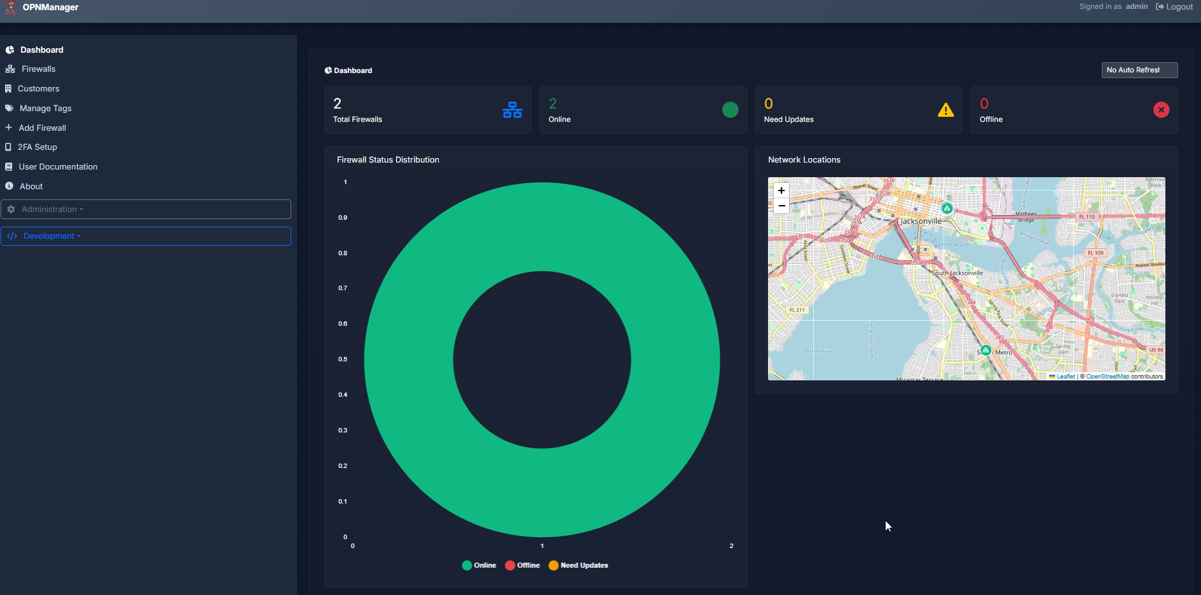Toggle Offline series in the chart legend
Image resolution: width=1201 pixels, height=595 pixels.
[x=523, y=565]
